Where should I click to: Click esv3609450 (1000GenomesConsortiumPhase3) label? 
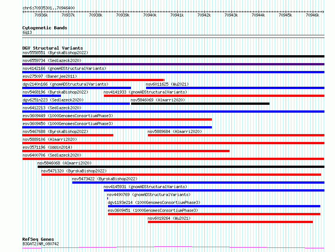click(x=68, y=124)
